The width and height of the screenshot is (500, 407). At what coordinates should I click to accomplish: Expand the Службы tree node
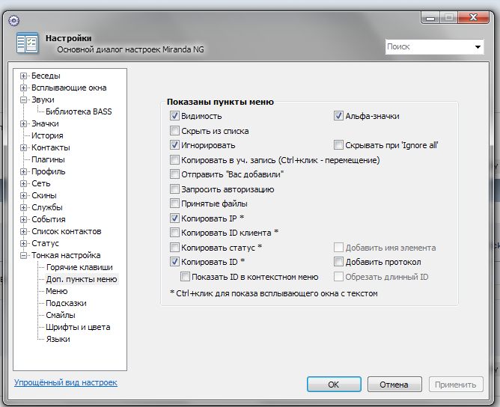[x=23, y=207]
